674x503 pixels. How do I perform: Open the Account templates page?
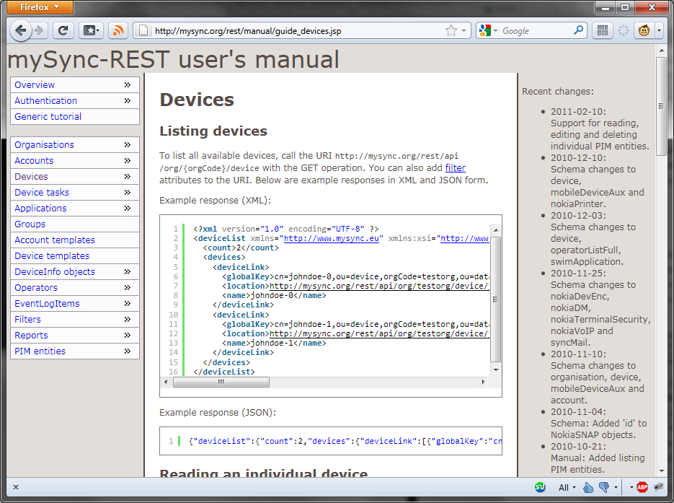(x=75, y=240)
